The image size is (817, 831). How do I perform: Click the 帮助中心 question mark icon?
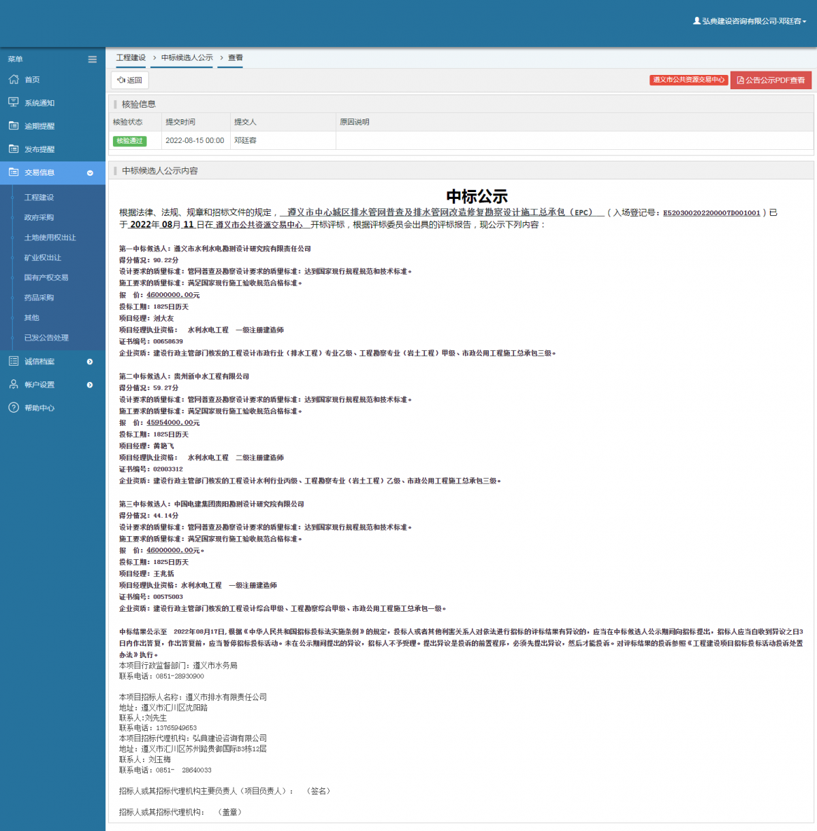[14, 407]
